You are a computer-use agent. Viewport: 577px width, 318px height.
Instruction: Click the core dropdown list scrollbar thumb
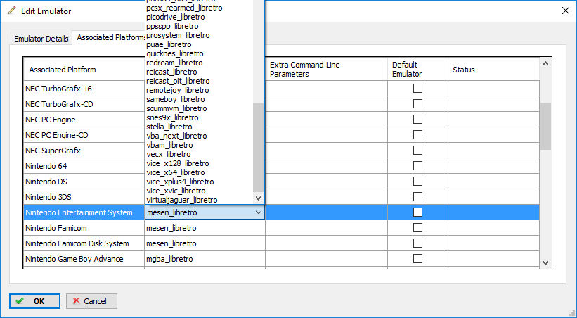259,148
